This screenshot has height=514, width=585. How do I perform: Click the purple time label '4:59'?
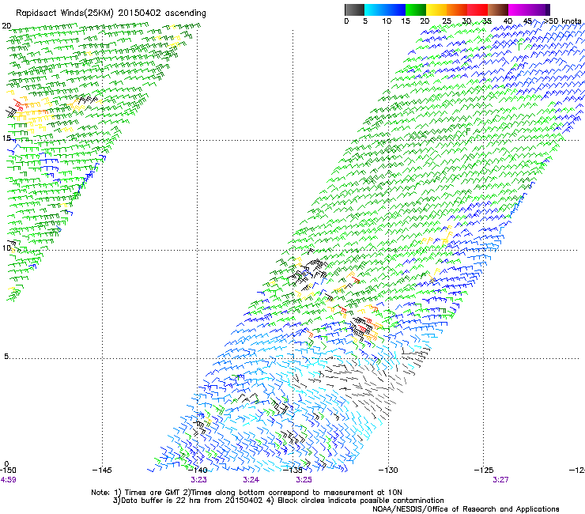[x=8, y=480]
